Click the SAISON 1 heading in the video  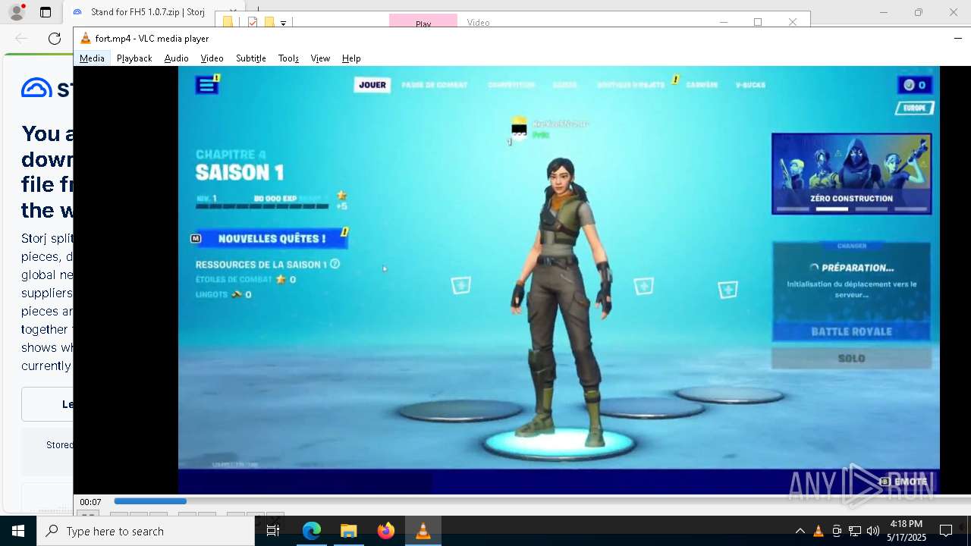(x=240, y=172)
